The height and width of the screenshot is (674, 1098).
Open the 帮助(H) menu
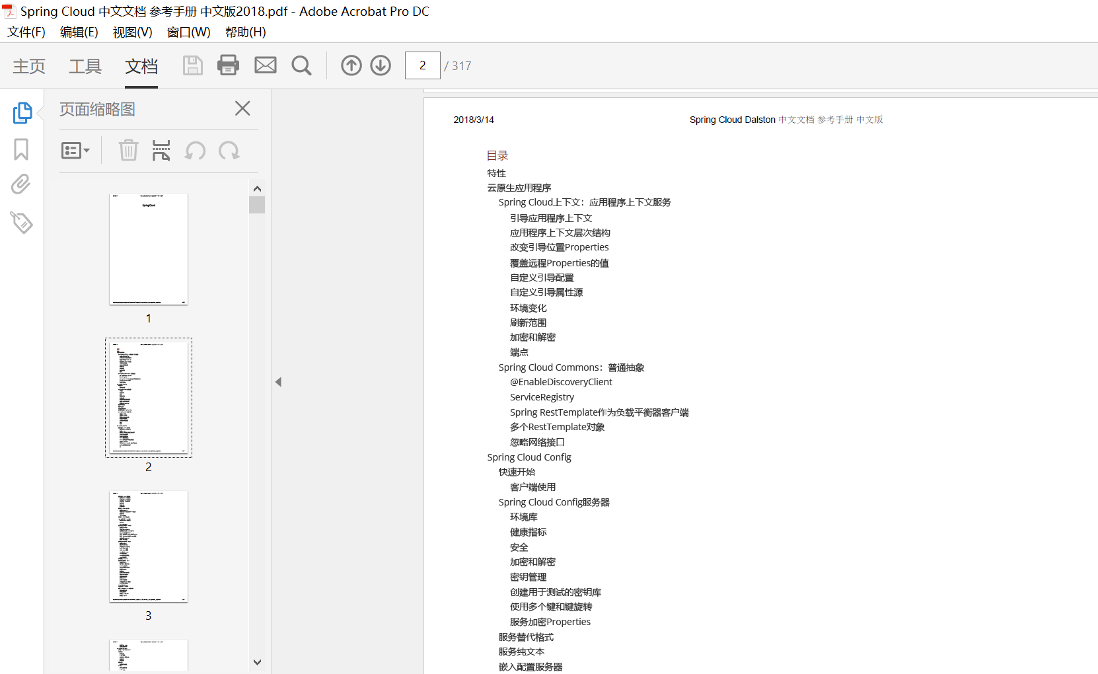pyautogui.click(x=246, y=32)
